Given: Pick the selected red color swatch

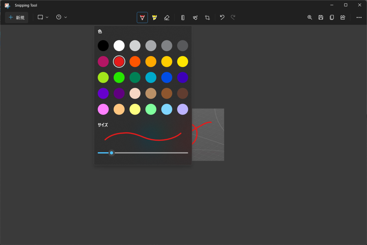Looking at the screenshot, I should pyautogui.click(x=119, y=62).
